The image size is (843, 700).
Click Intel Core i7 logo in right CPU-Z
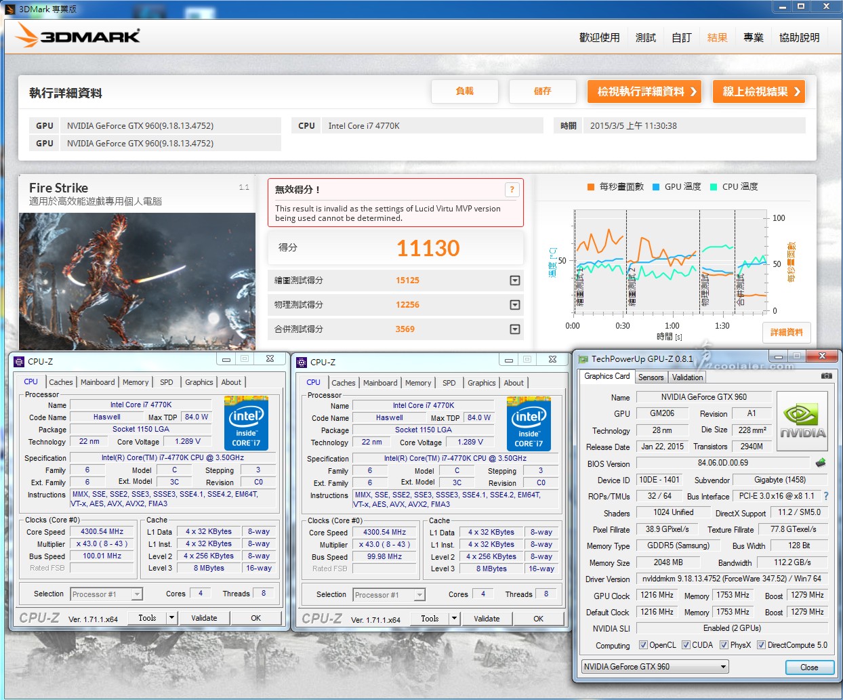click(529, 424)
